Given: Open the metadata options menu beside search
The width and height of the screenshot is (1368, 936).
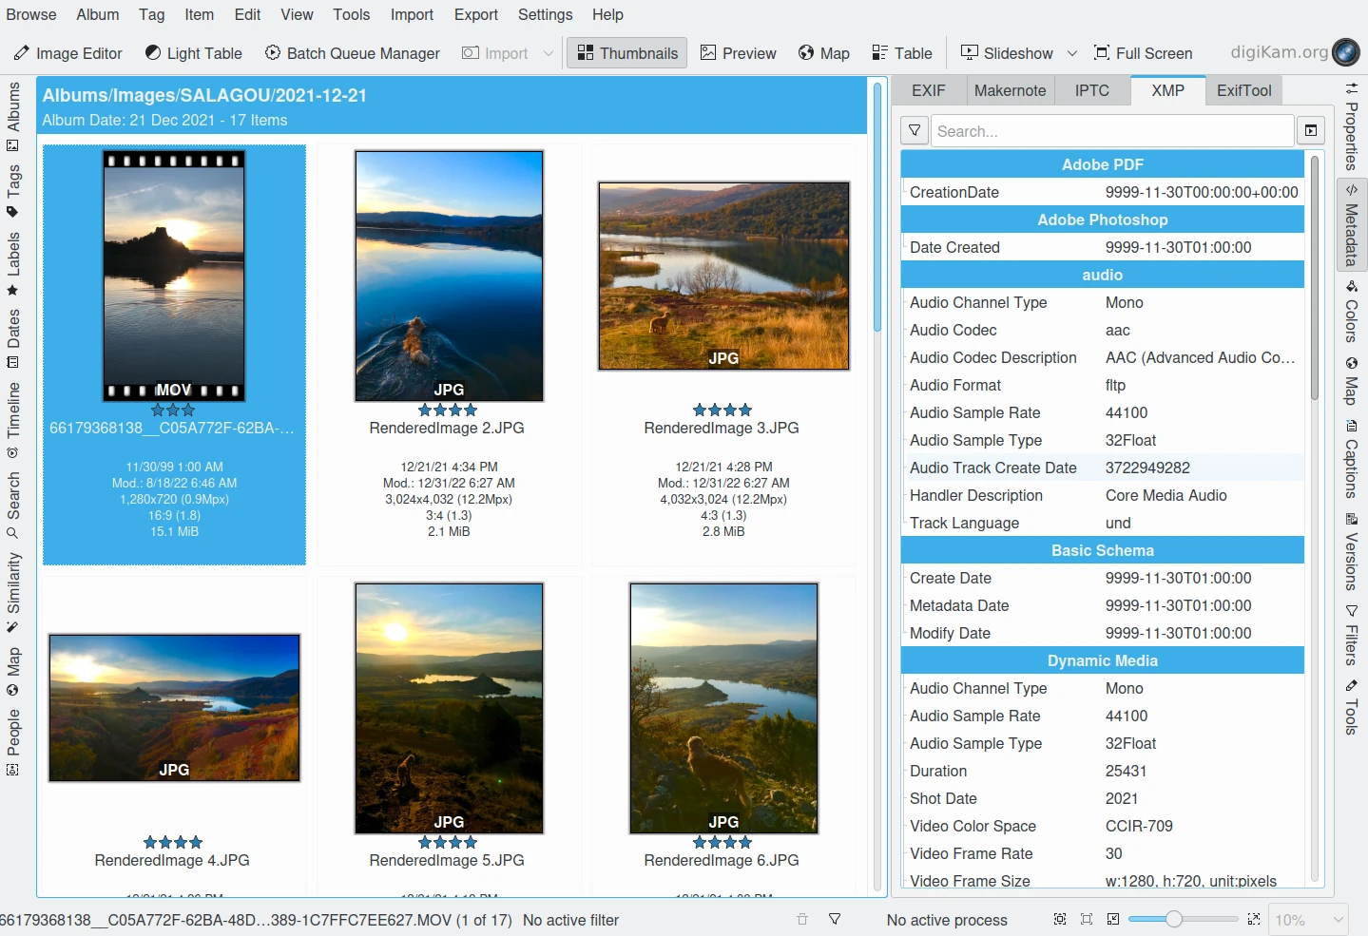Looking at the screenshot, I should [x=1311, y=131].
